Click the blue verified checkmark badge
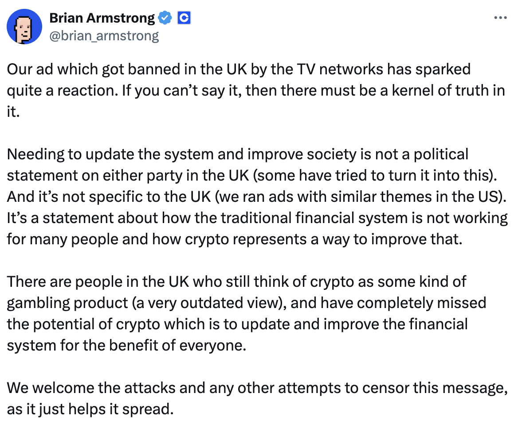This screenshot has height=424, width=518. click(x=165, y=18)
